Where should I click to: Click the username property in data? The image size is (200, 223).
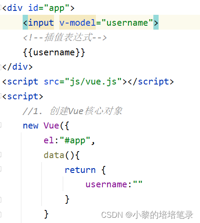click(x=106, y=185)
